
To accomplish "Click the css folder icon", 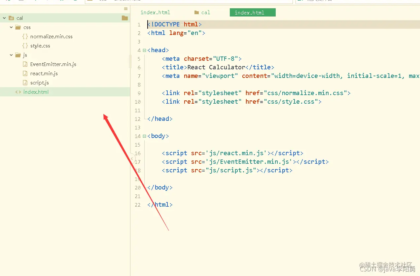I will 18,27.
